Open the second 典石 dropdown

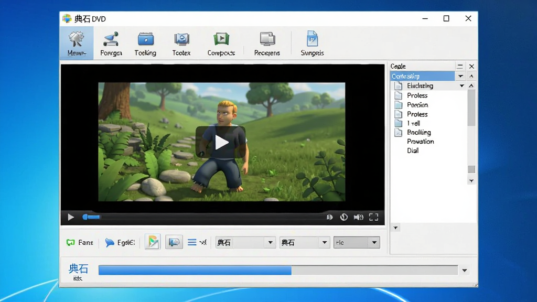click(305, 242)
